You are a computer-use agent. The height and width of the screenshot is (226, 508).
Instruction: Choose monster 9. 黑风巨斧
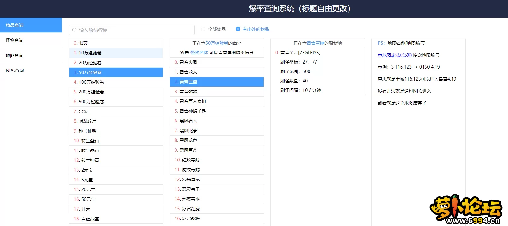217,150
